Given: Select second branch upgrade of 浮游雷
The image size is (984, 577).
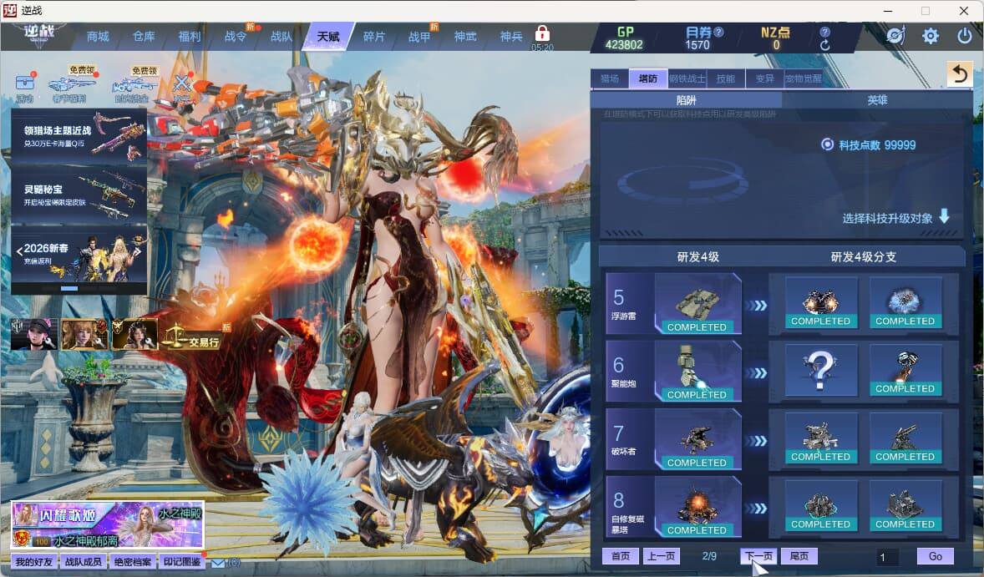Looking at the screenshot, I should (905, 303).
